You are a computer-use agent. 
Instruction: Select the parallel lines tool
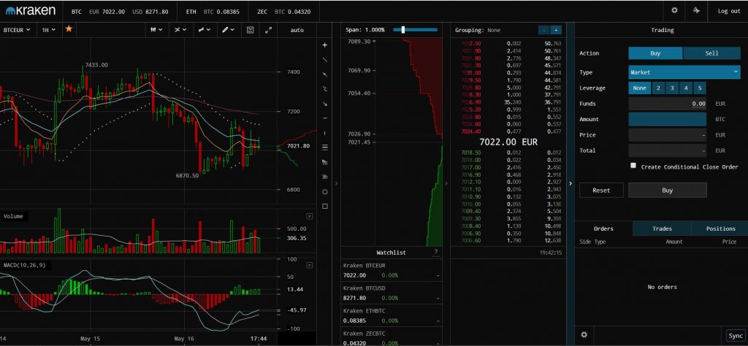click(x=325, y=147)
